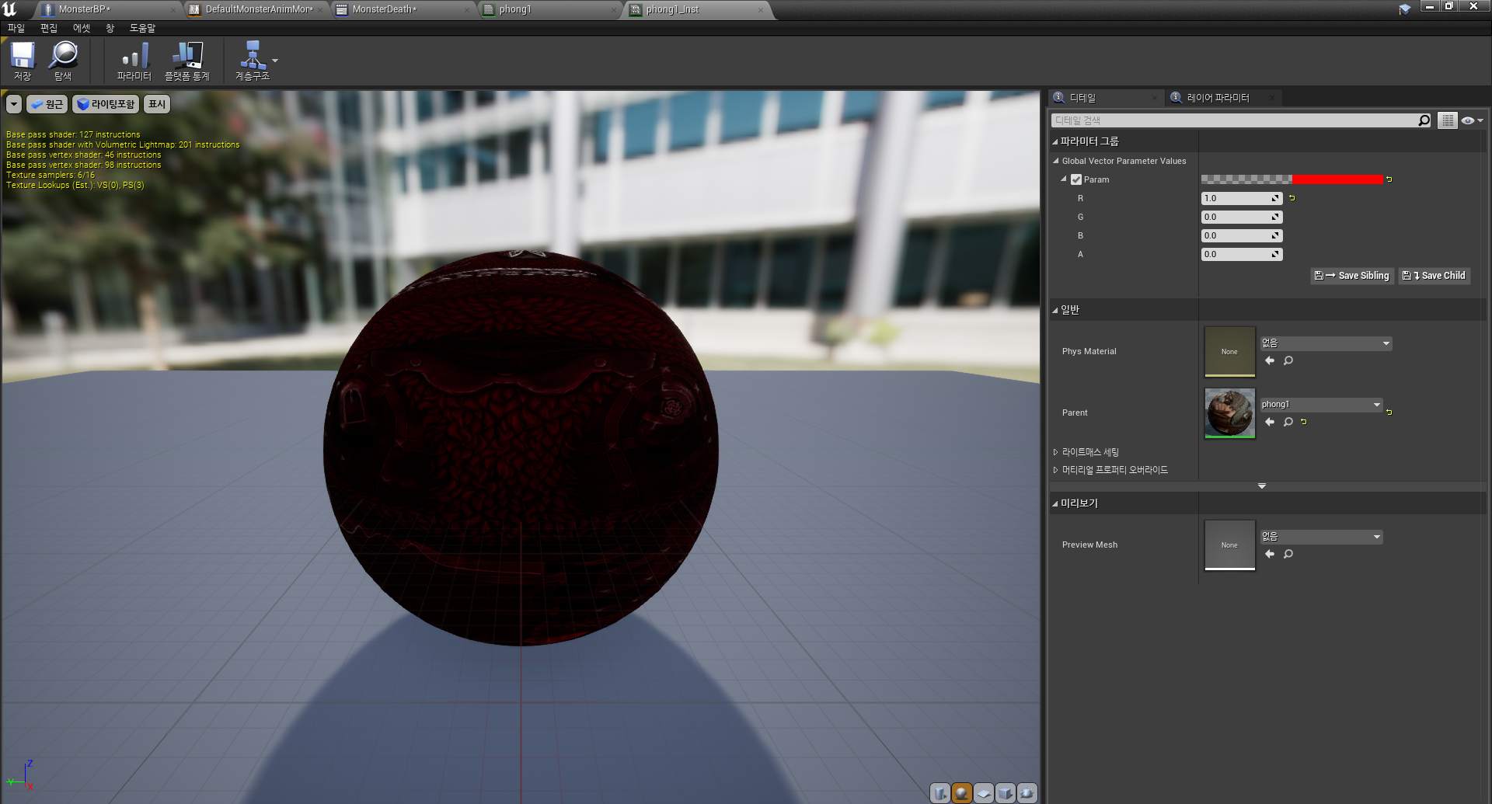1492x804 pixels.
Task: Open the 파일 menu
Action: [16, 28]
